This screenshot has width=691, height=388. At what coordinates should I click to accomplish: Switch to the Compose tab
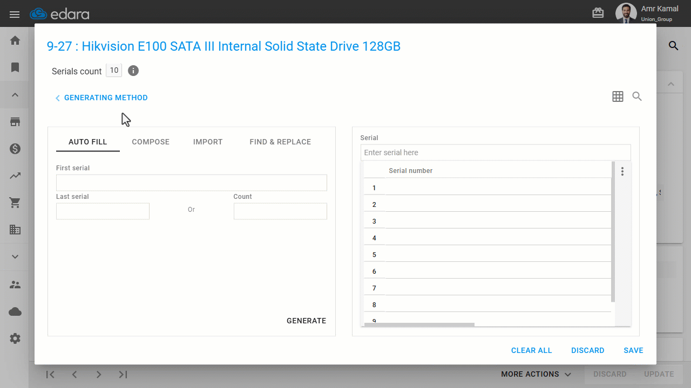tap(151, 142)
